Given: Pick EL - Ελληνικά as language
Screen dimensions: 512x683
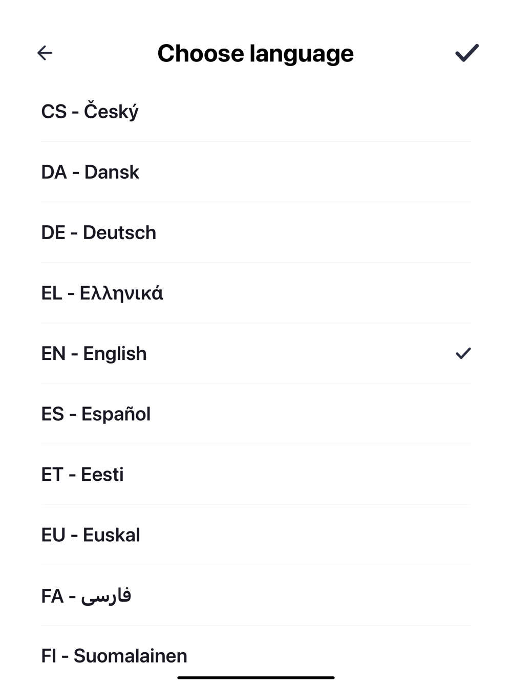Looking at the screenshot, I should point(256,293).
